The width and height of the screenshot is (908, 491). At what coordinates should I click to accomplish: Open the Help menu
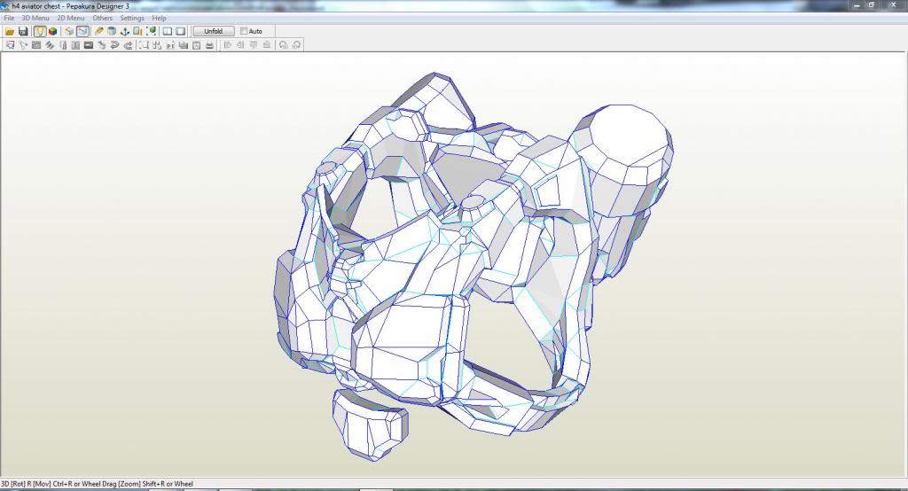[160, 18]
